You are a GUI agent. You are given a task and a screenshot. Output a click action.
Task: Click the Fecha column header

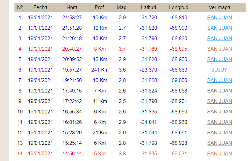coord(40,7)
